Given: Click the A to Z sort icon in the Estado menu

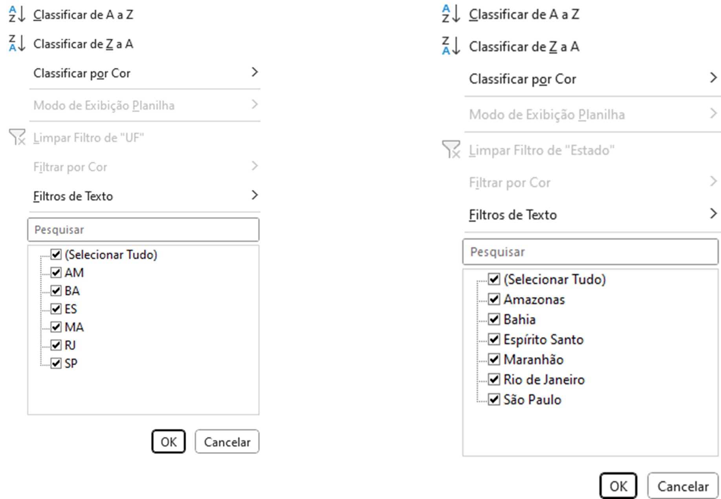Looking at the screenshot, I should [x=451, y=14].
